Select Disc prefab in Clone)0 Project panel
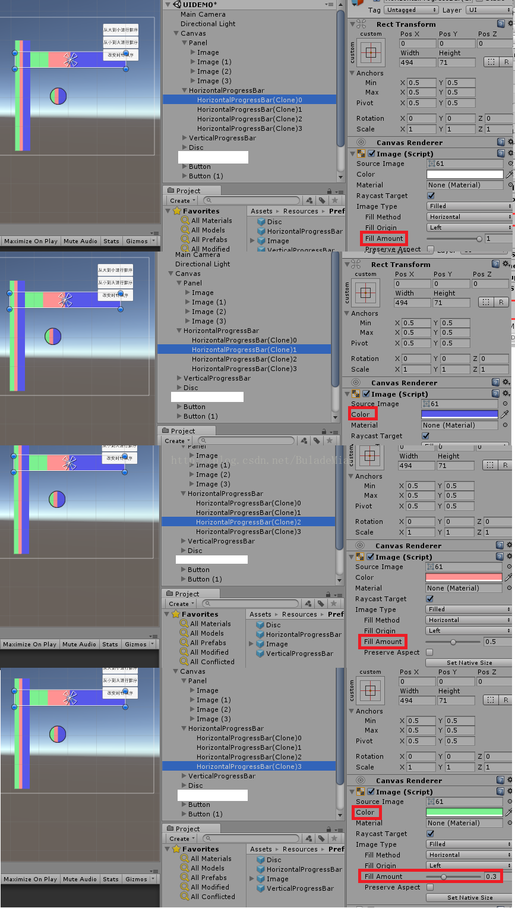This screenshot has height=908, width=515. (269, 222)
